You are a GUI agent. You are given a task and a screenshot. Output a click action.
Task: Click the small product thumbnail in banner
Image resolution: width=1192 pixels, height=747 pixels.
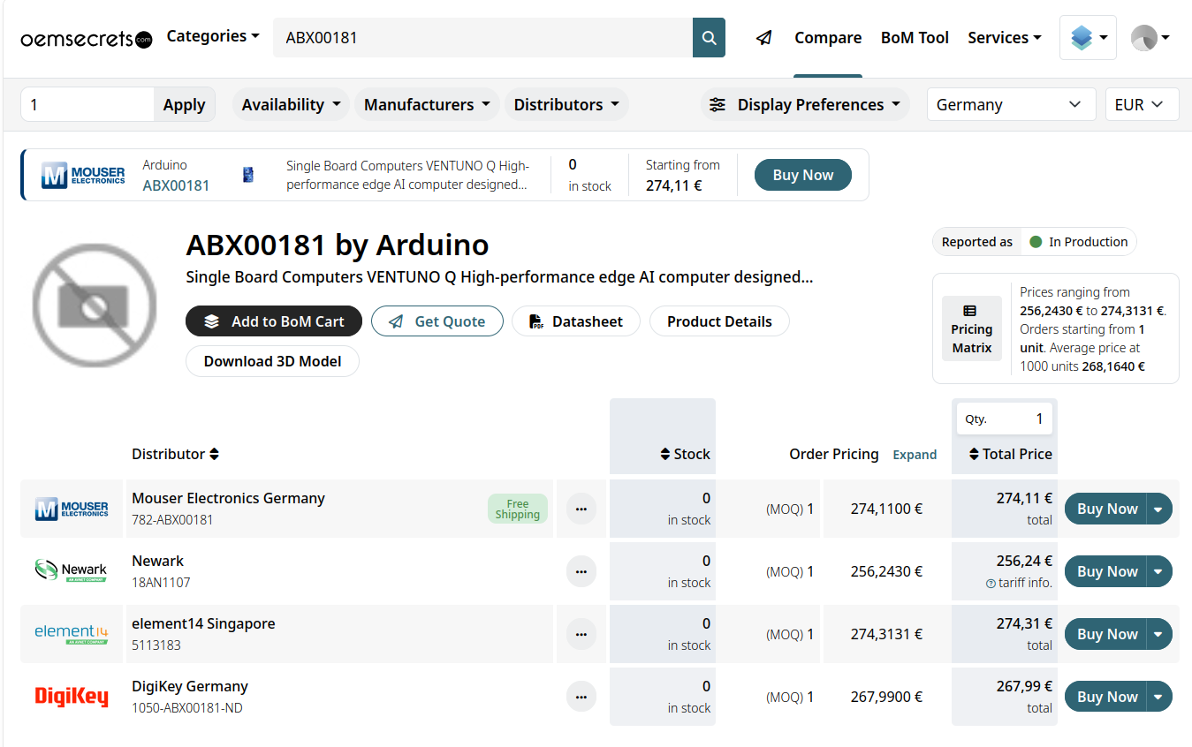[x=248, y=175]
